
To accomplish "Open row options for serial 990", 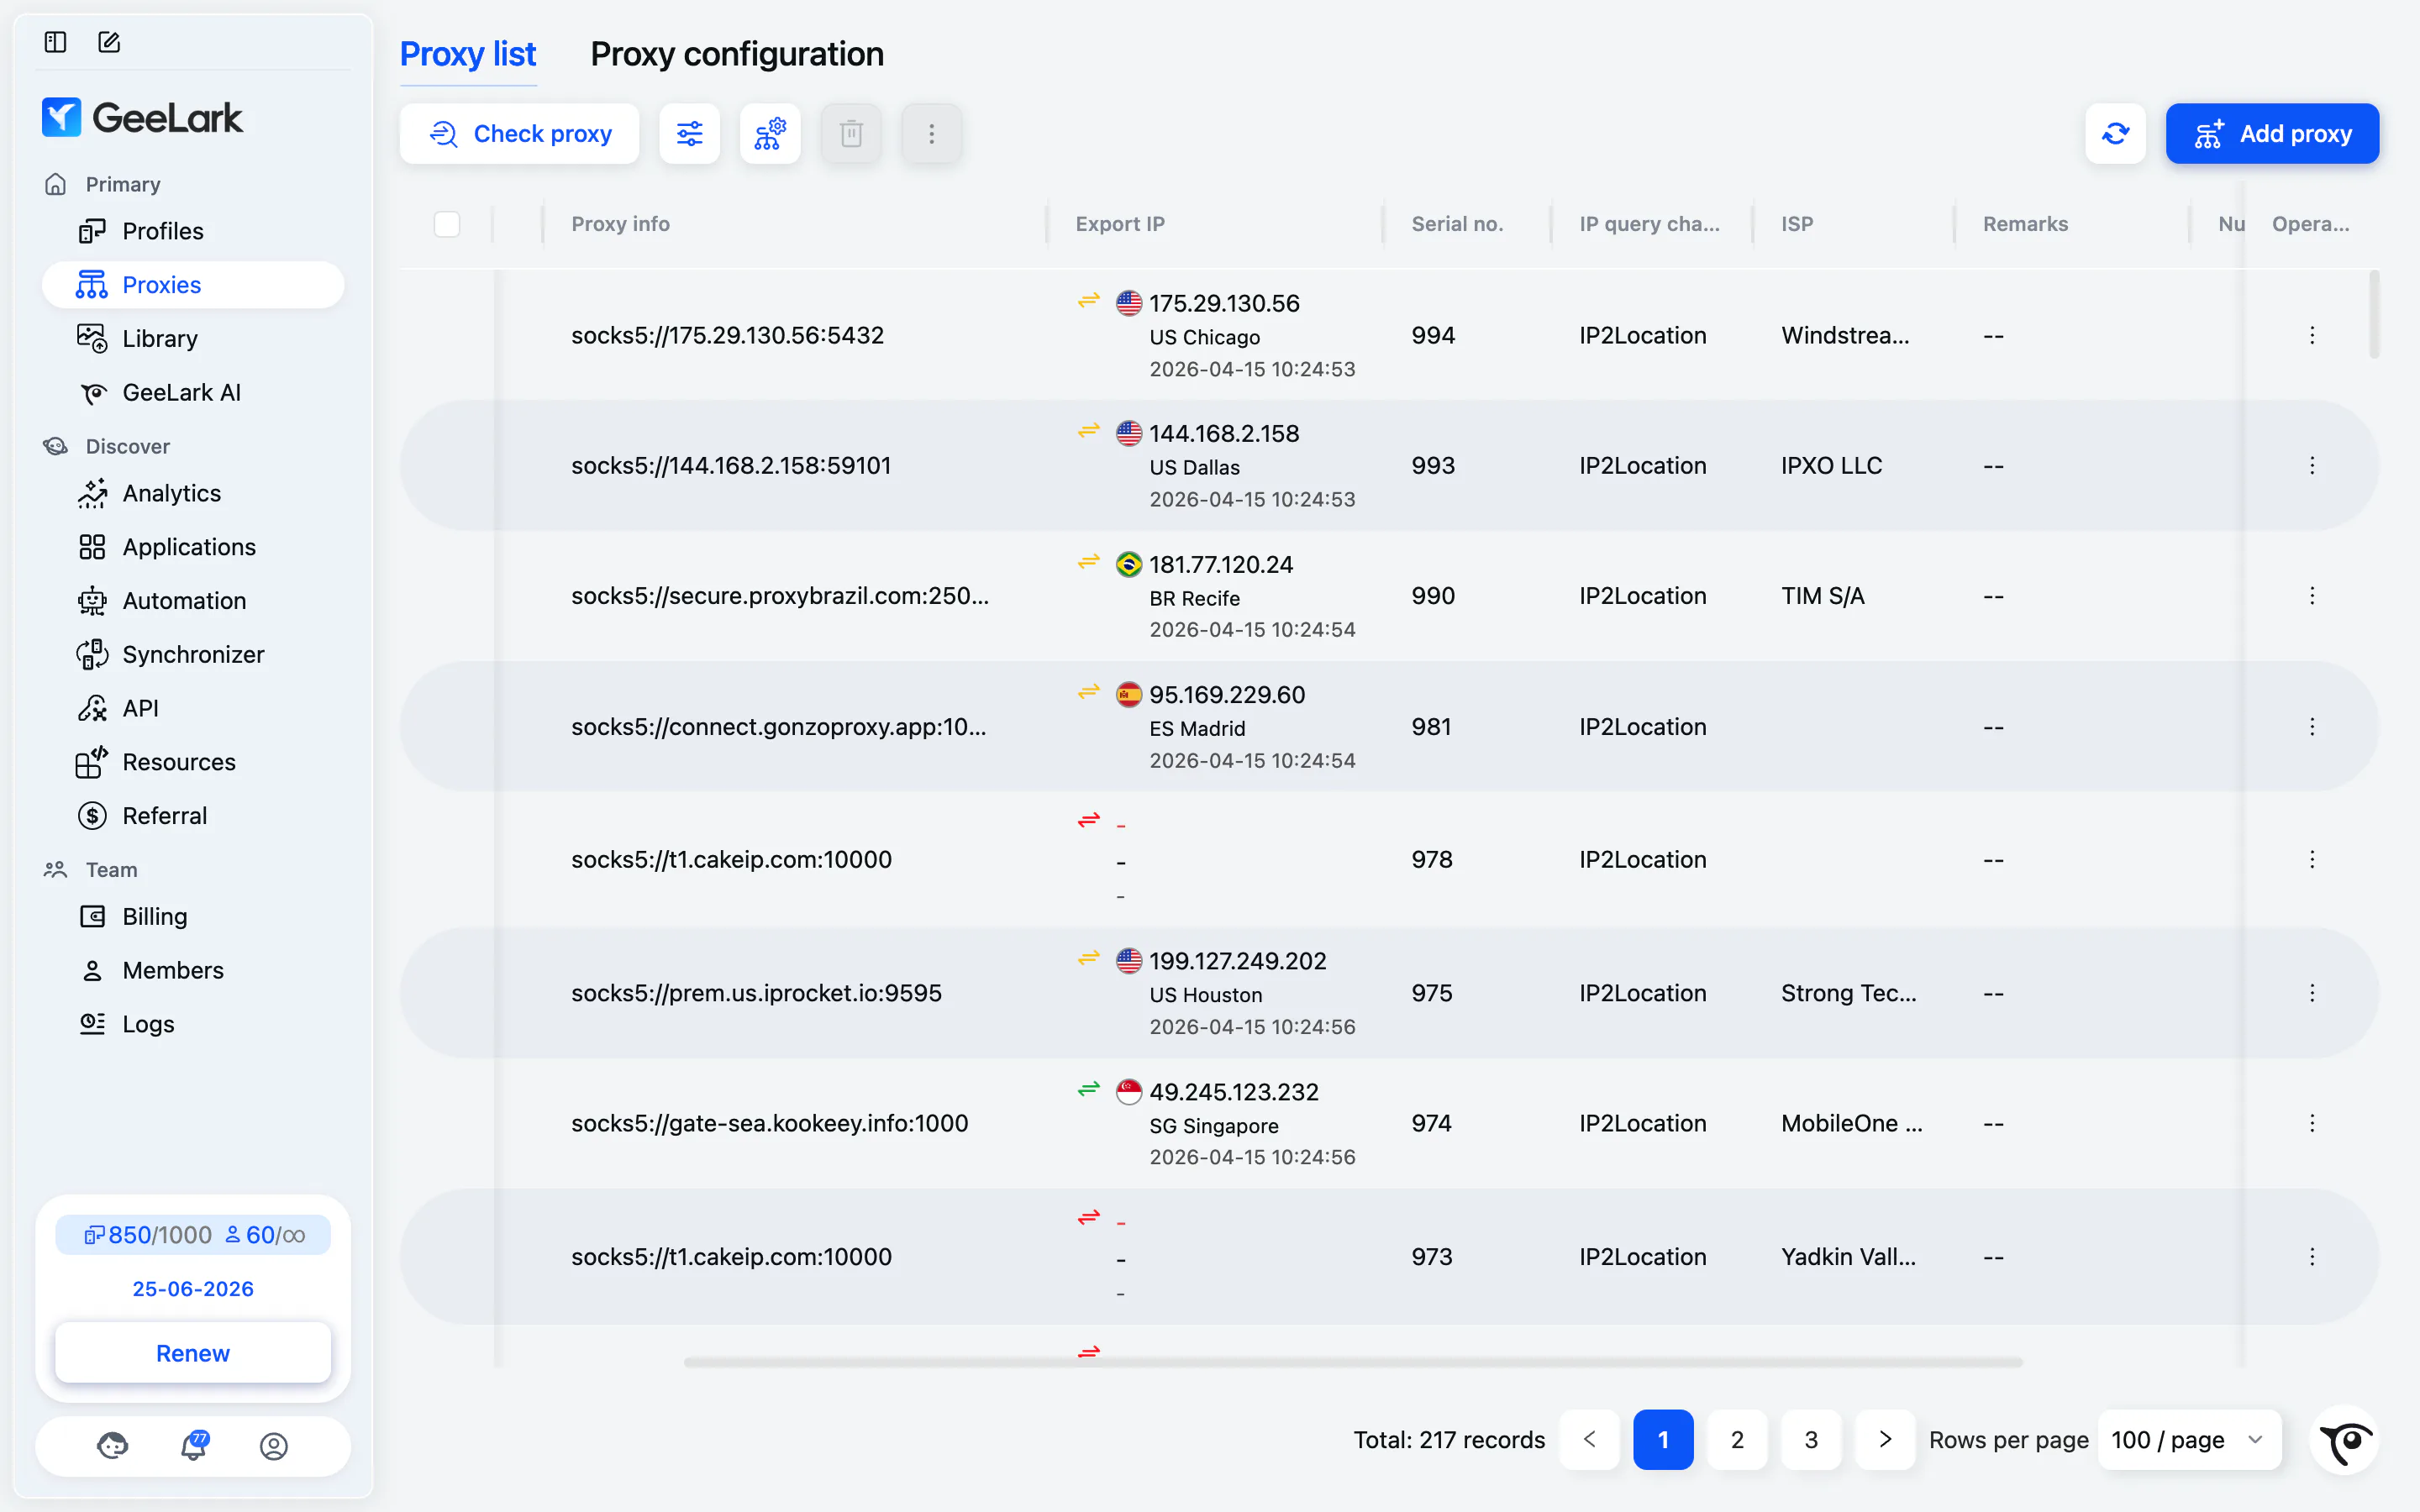I will (2312, 596).
